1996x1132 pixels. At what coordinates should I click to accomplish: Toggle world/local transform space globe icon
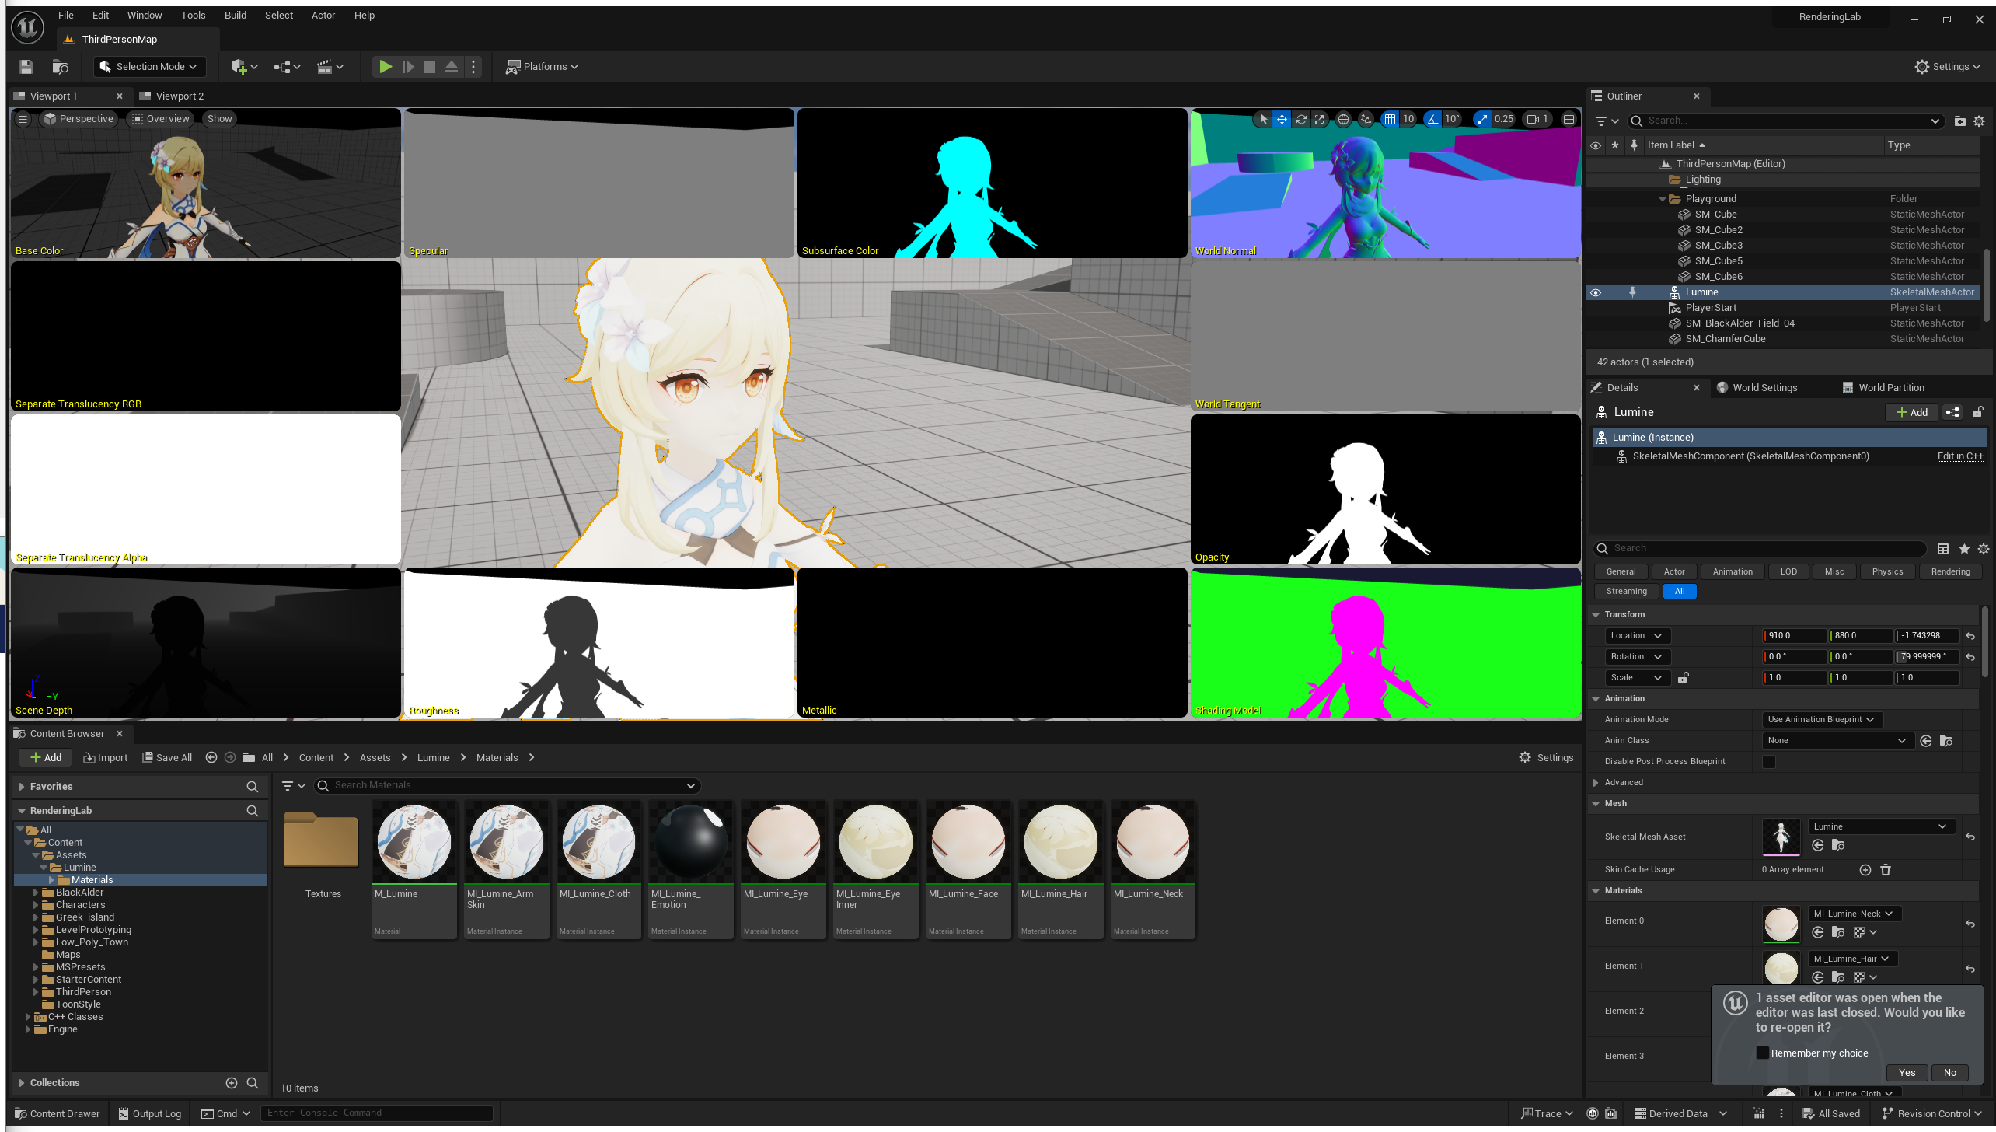click(x=1342, y=119)
